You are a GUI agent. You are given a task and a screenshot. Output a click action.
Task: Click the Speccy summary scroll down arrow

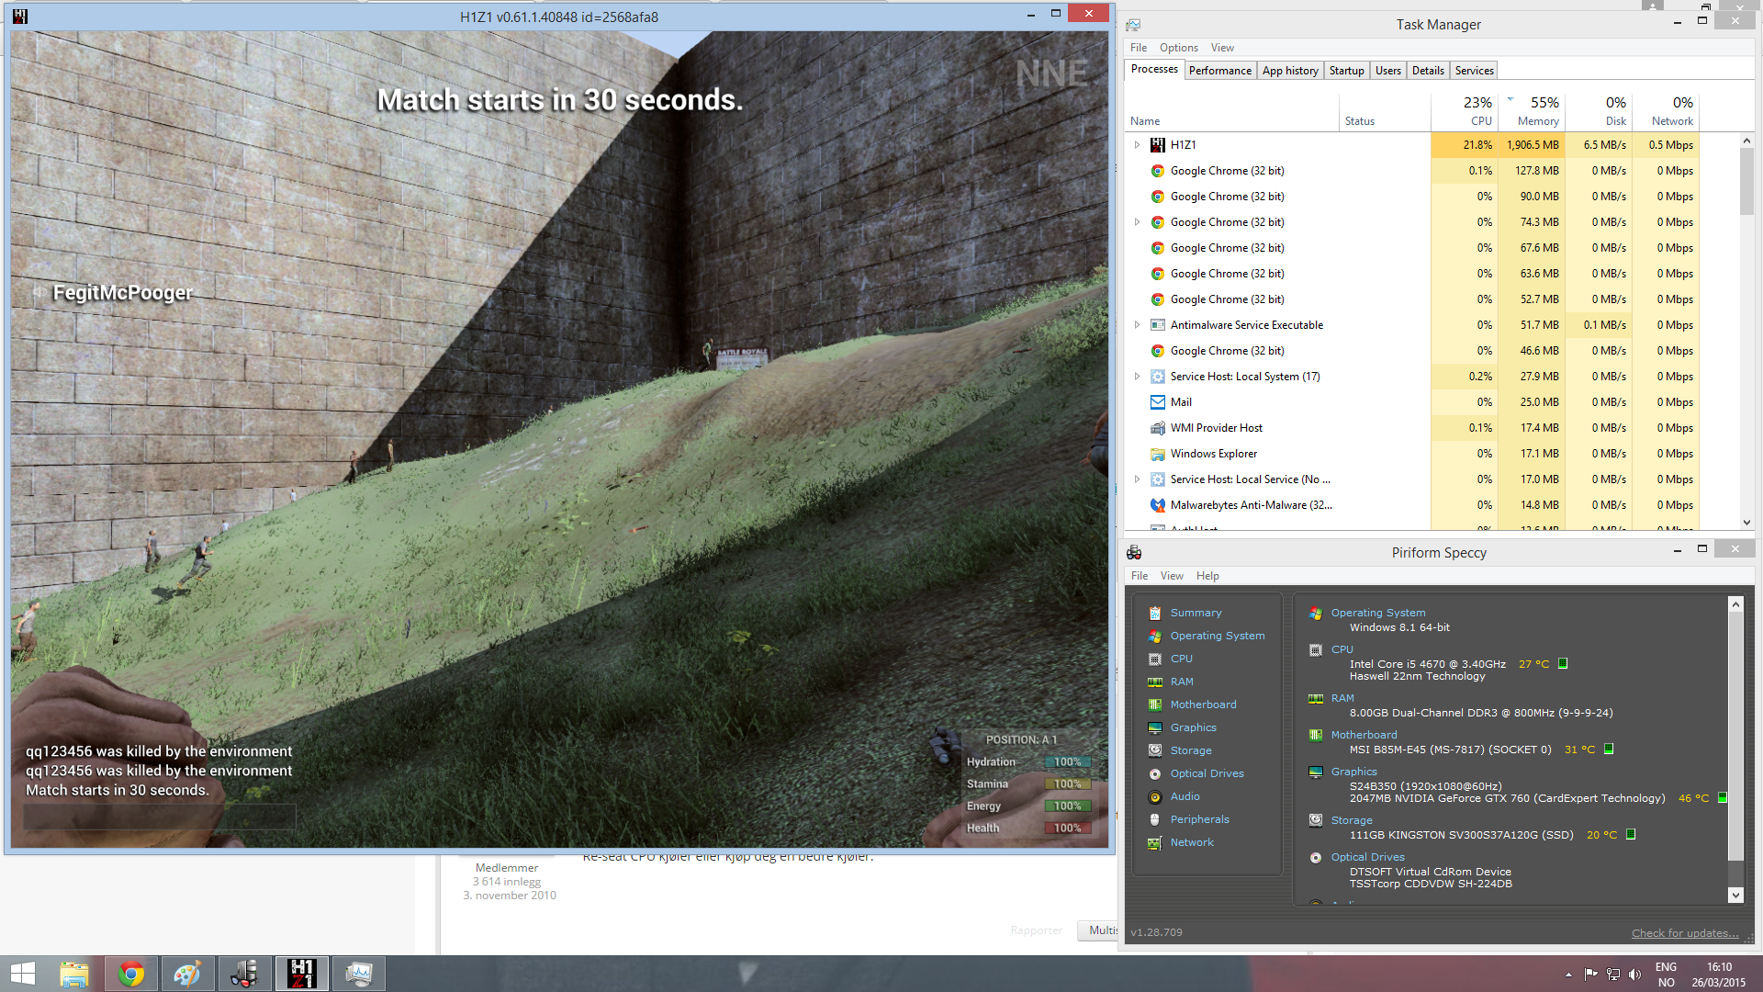[1735, 895]
